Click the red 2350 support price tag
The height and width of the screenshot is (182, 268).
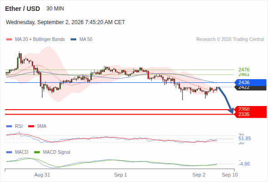pos(251,109)
